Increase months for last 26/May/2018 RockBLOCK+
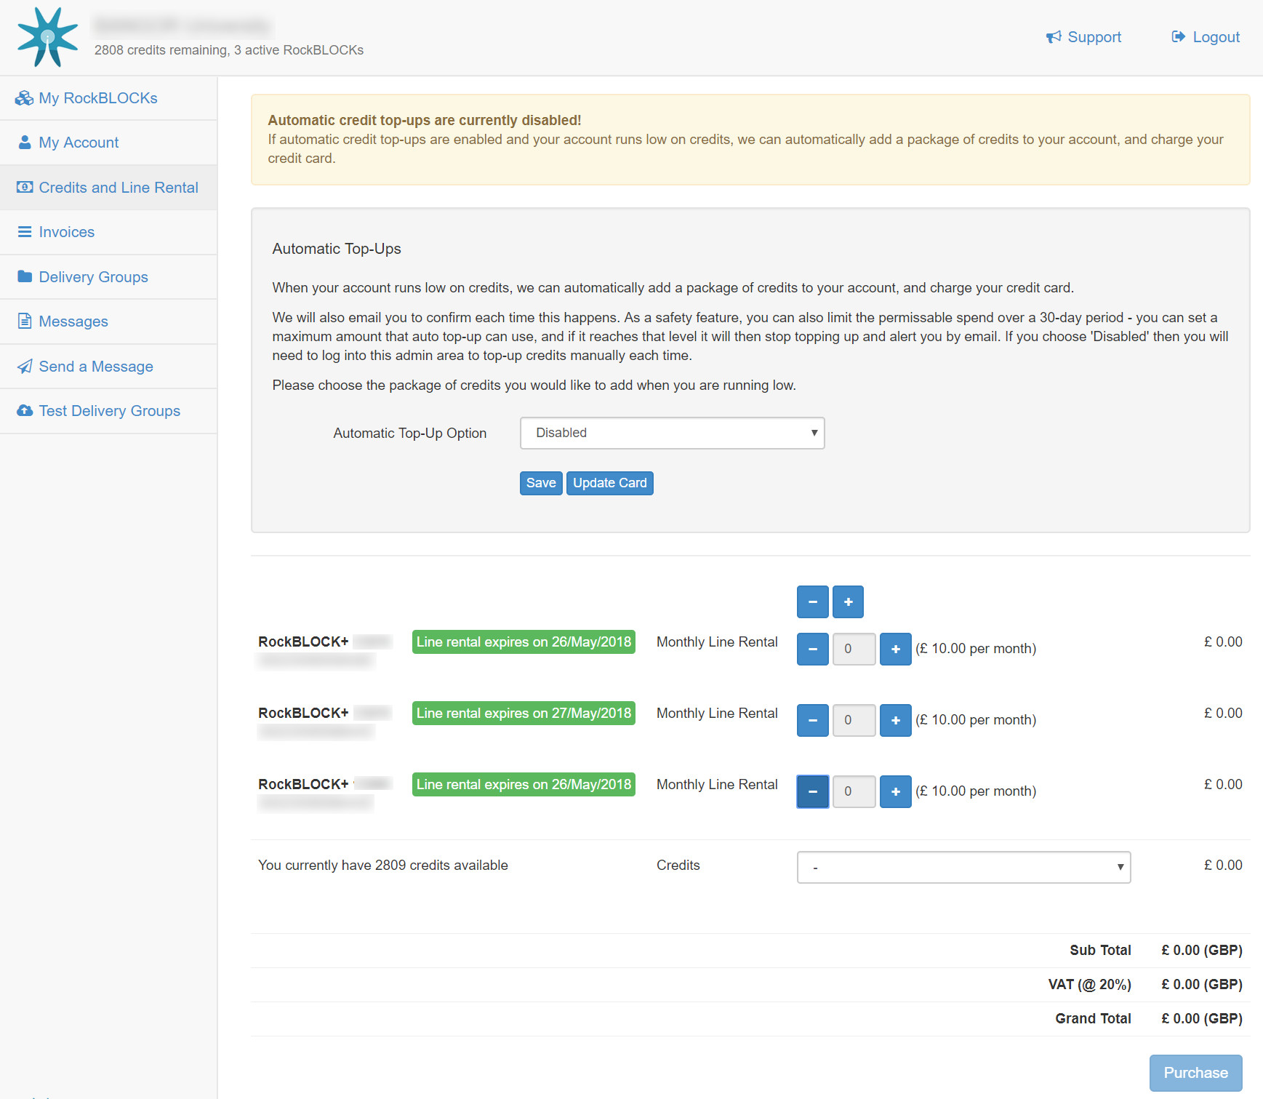The width and height of the screenshot is (1263, 1099). pyautogui.click(x=895, y=791)
